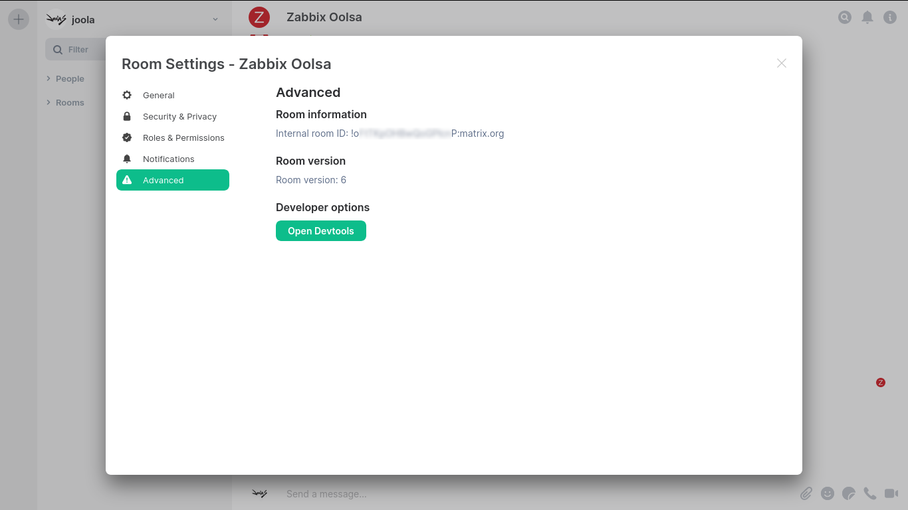The height and width of the screenshot is (510, 908).
Task: Start a video call camera icon
Action: click(891, 493)
